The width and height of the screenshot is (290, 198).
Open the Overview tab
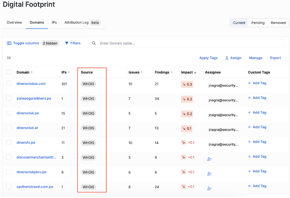[x=14, y=22]
